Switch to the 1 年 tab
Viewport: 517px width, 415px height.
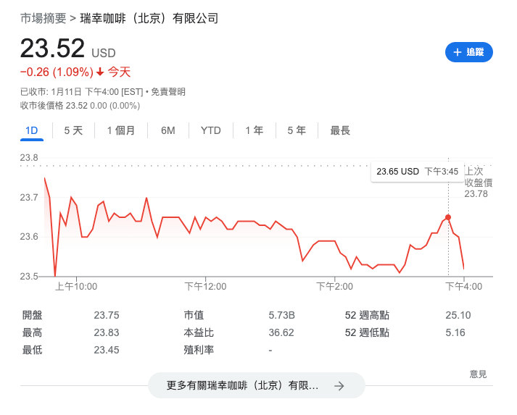255,131
